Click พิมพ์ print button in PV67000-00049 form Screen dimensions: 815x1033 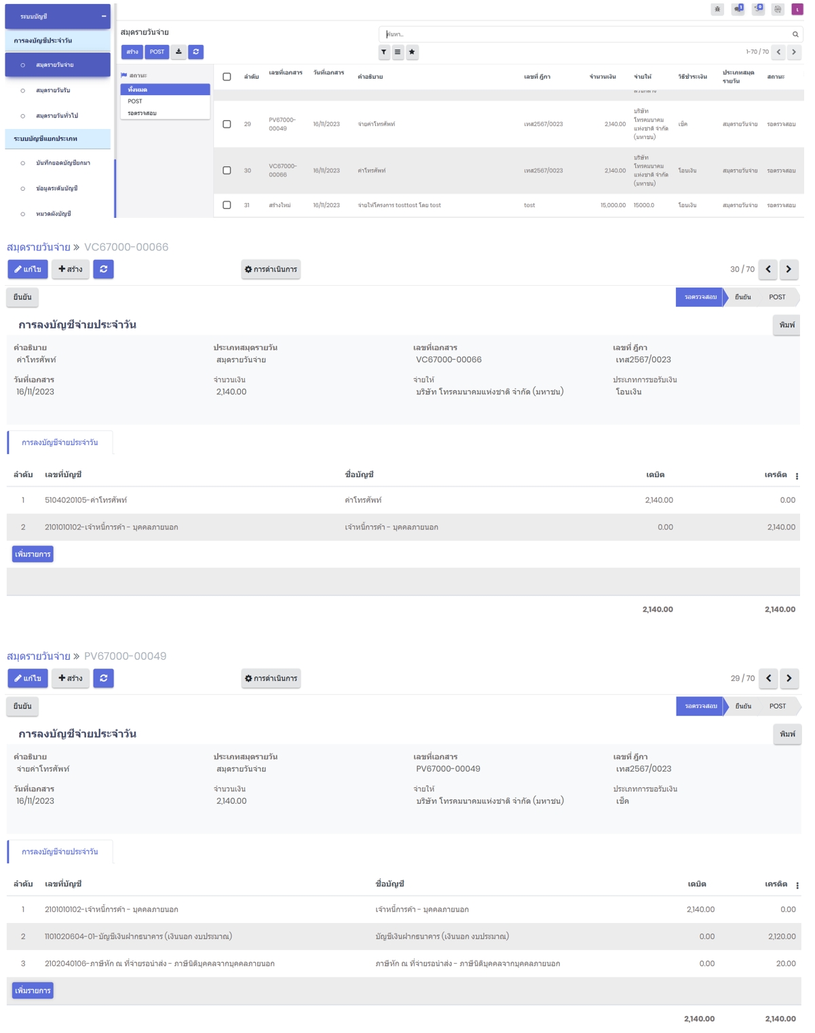coord(787,734)
